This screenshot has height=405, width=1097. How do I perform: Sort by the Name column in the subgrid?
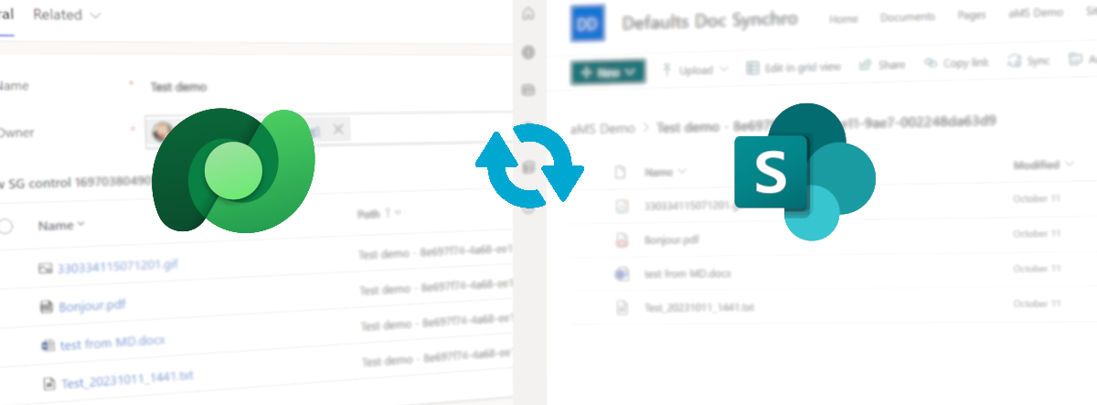(61, 225)
